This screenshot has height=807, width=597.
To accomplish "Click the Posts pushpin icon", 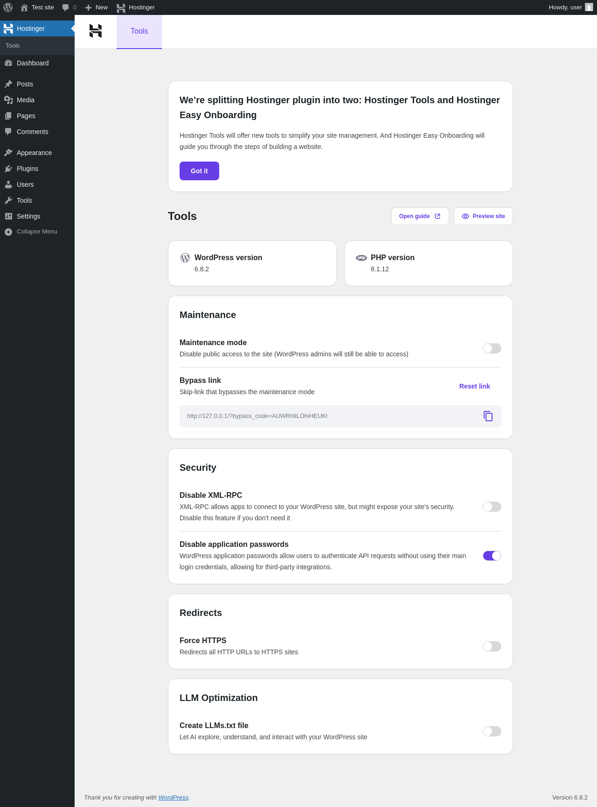I will pyautogui.click(x=8, y=84).
